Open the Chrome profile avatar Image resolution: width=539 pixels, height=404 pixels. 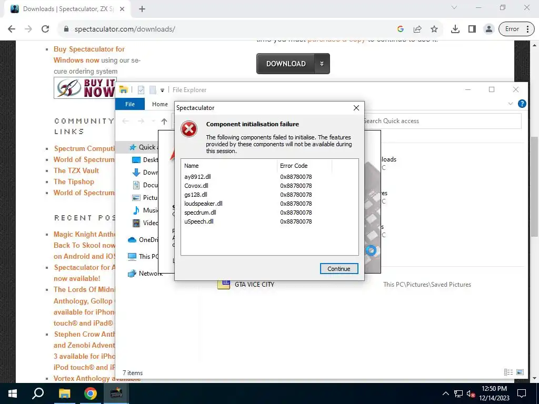coord(488,29)
